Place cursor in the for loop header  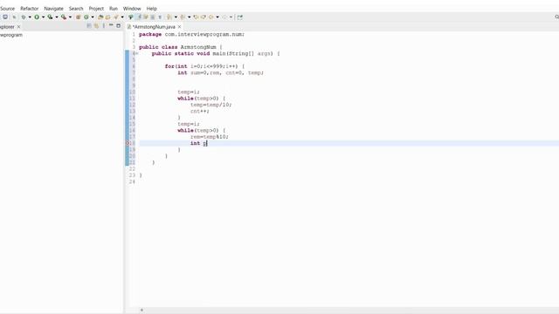[x=204, y=66]
